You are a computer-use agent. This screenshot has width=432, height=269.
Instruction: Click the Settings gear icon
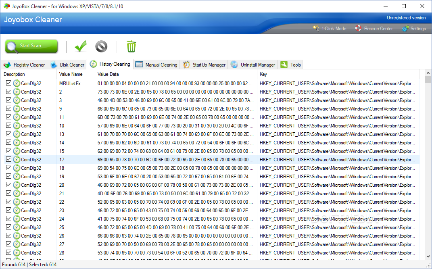(405, 28)
